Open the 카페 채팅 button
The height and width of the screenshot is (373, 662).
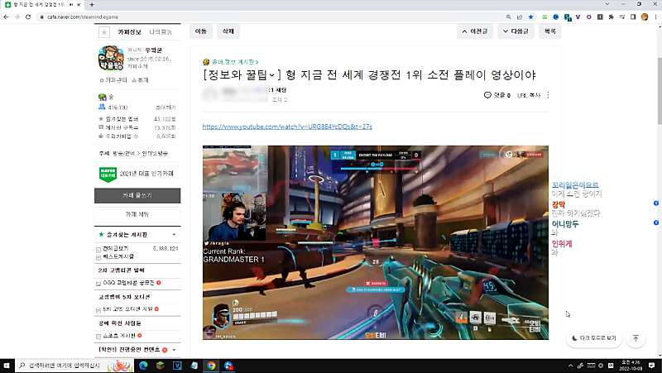coord(137,214)
